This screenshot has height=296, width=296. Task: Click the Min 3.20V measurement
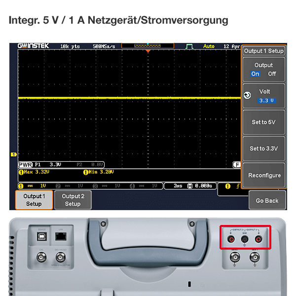[x=99, y=172]
